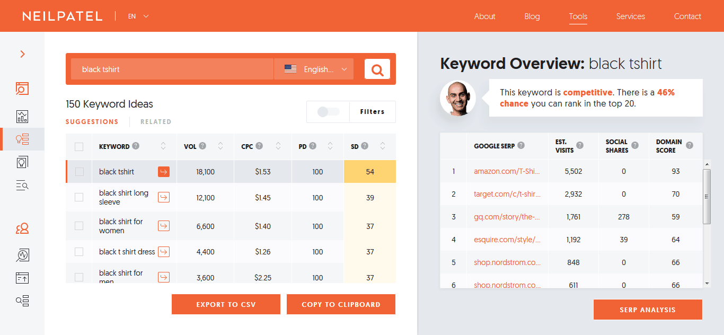The width and height of the screenshot is (724, 335).
Task: Check the box for black shirt for women
Action: tap(79, 226)
